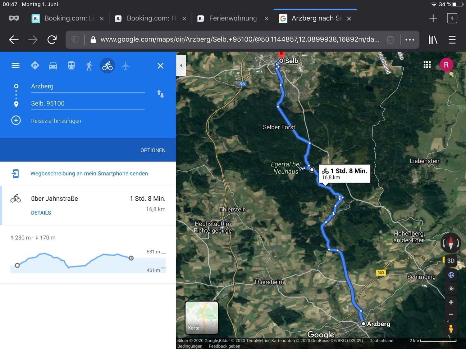The width and height of the screenshot is (466, 349).
Task: Select the über Jahnstraße route
Action: [88, 205]
